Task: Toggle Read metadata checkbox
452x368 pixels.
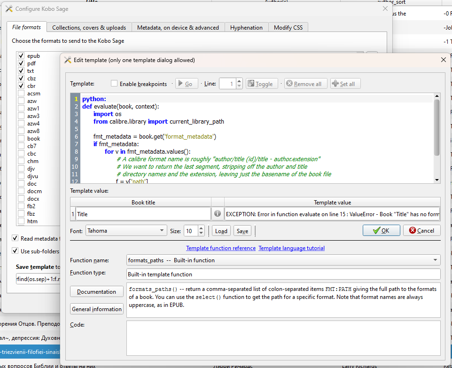Action: 15,238
